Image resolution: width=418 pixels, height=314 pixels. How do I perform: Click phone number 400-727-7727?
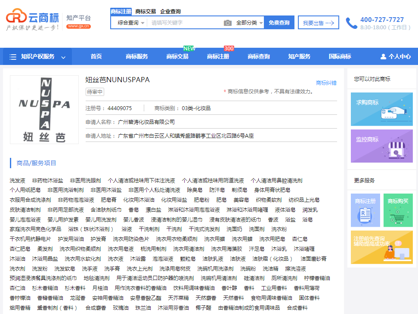382,20
